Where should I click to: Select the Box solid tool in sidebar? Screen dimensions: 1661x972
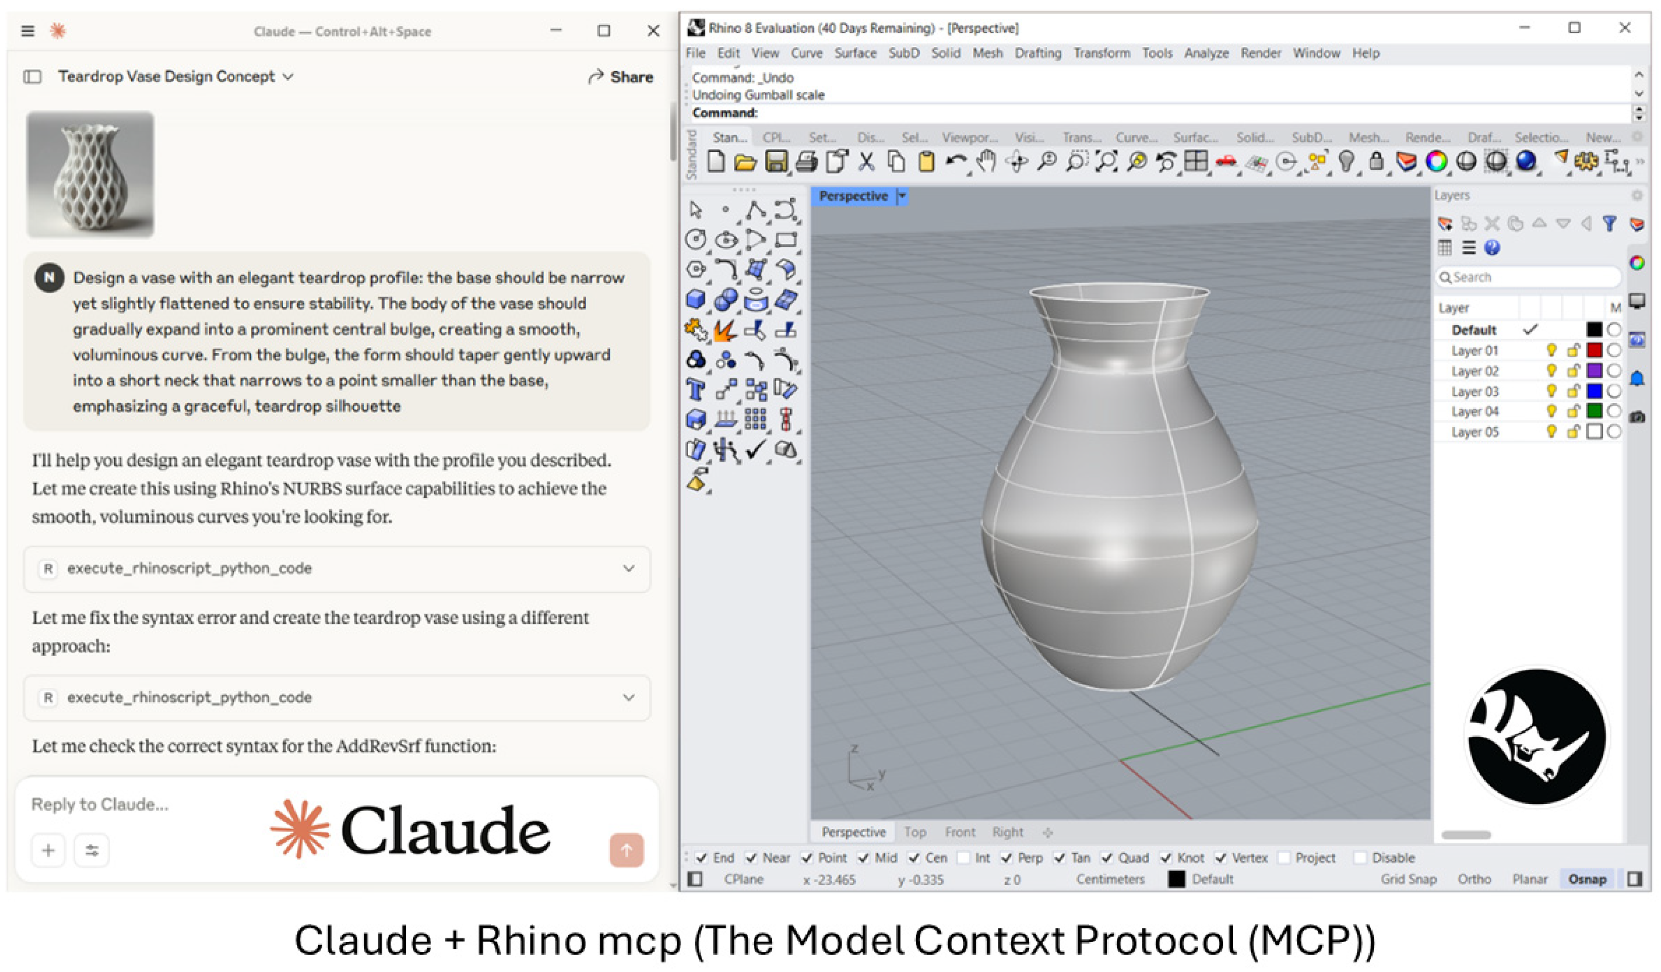tap(695, 300)
